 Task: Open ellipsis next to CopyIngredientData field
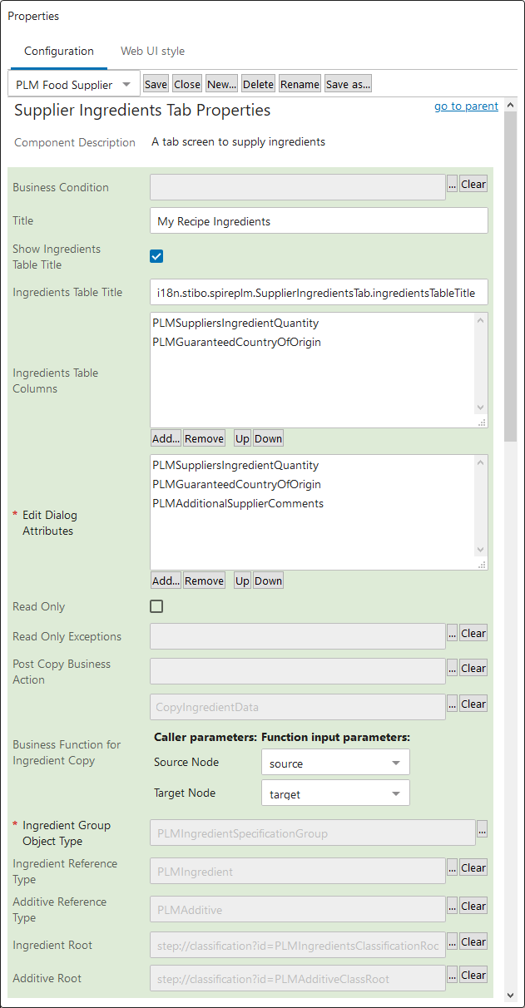click(x=452, y=704)
